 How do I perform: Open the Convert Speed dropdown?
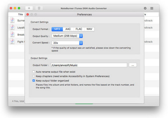pos(67,43)
